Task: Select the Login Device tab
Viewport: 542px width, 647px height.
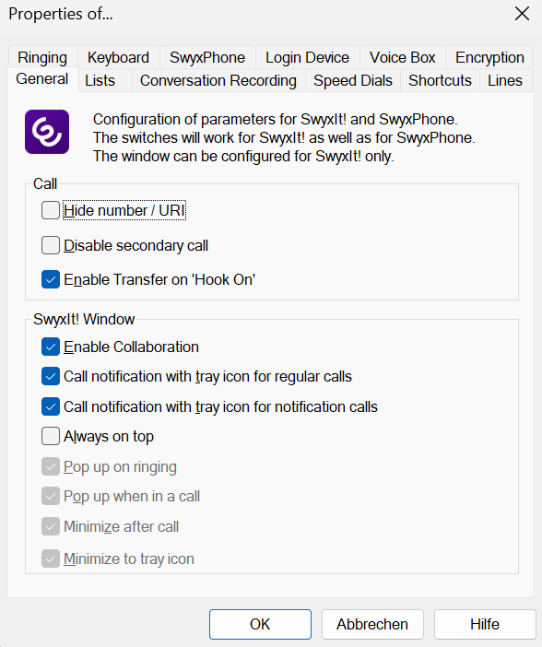Action: pos(307,57)
